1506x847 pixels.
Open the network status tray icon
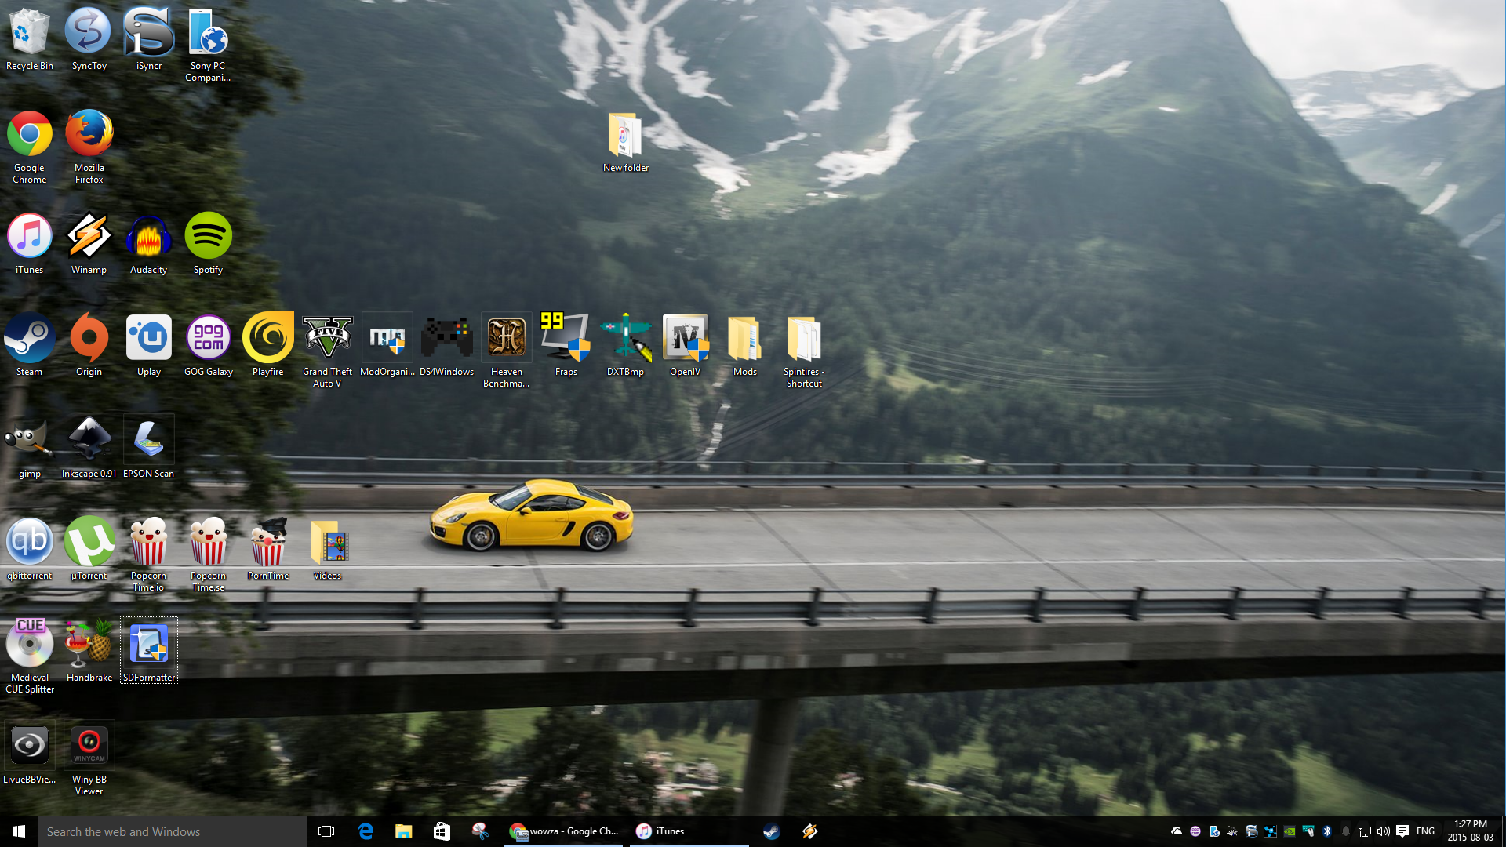pyautogui.click(x=1365, y=831)
